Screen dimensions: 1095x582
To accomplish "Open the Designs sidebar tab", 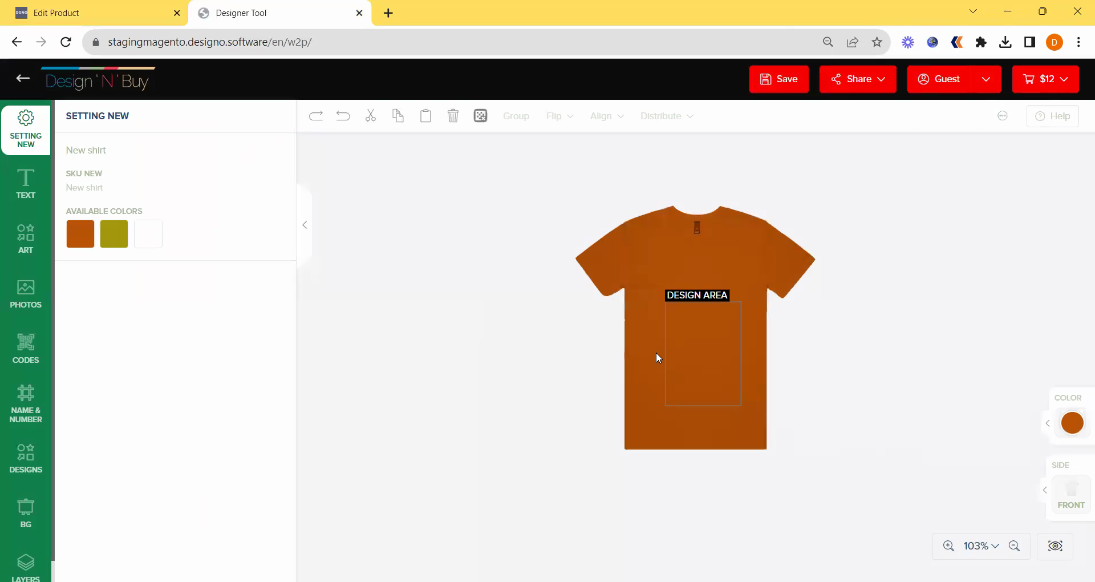I will tap(26, 459).
